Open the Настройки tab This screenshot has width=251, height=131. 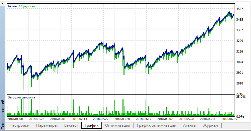[19, 125]
